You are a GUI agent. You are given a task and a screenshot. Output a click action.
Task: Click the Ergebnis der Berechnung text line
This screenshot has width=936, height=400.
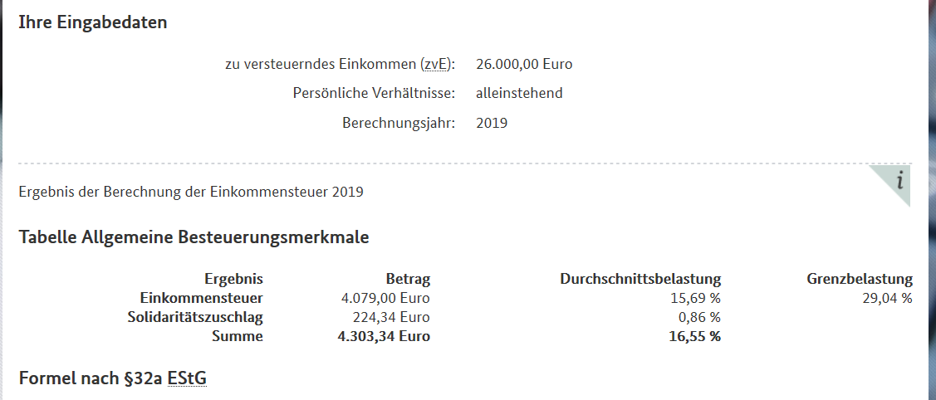[x=191, y=193]
